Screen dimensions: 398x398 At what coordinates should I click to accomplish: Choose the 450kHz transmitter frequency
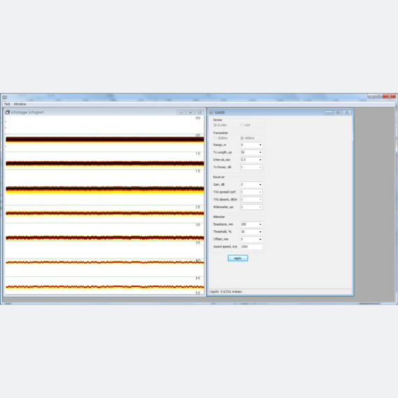pos(242,138)
